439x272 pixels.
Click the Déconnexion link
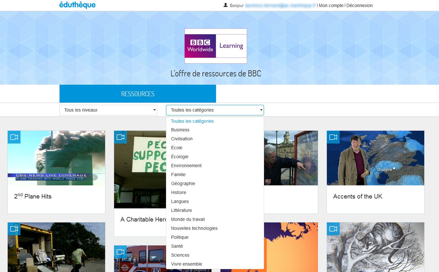point(359,5)
